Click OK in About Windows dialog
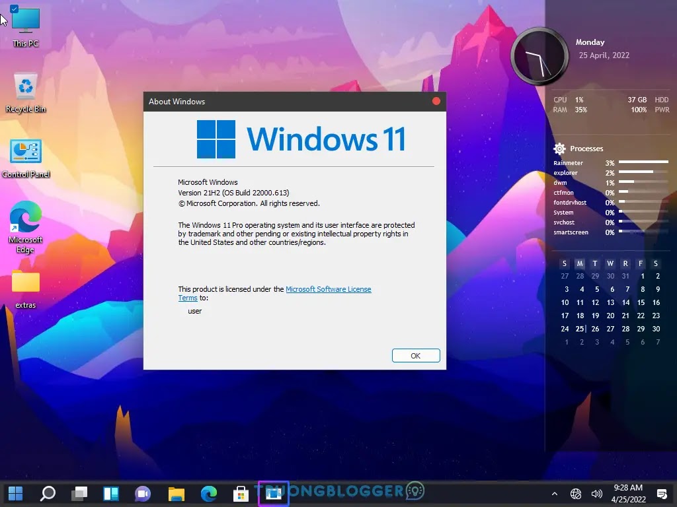Image resolution: width=677 pixels, height=507 pixels. [416, 356]
